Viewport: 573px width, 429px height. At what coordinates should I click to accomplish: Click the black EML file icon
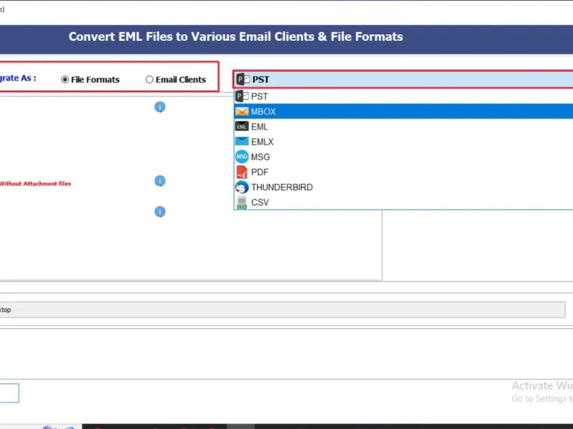pos(241,127)
